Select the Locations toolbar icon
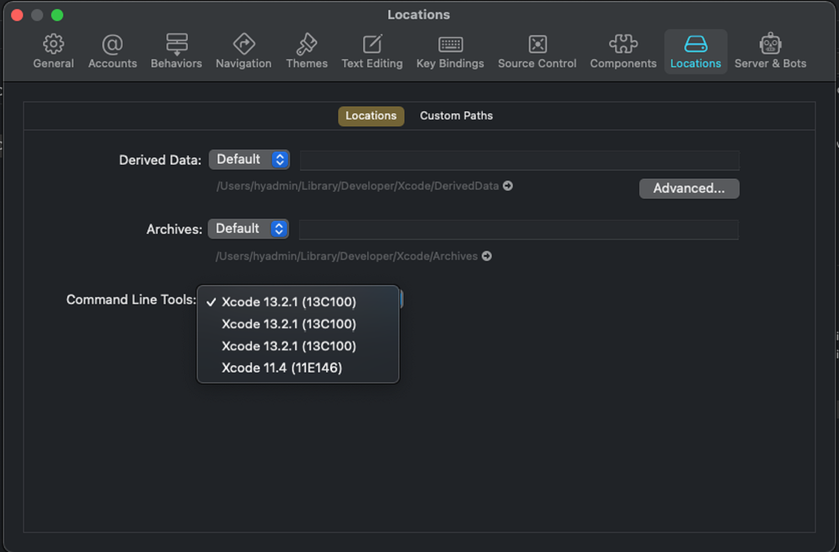 pyautogui.click(x=695, y=52)
